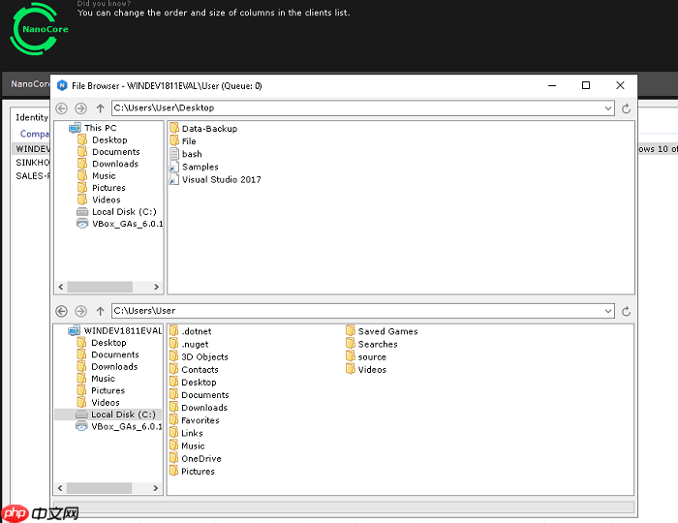Image resolution: width=678 pixels, height=523 pixels.
Task: Open dropdown of the C:\Users\User\Desktop path box
Action: point(608,108)
